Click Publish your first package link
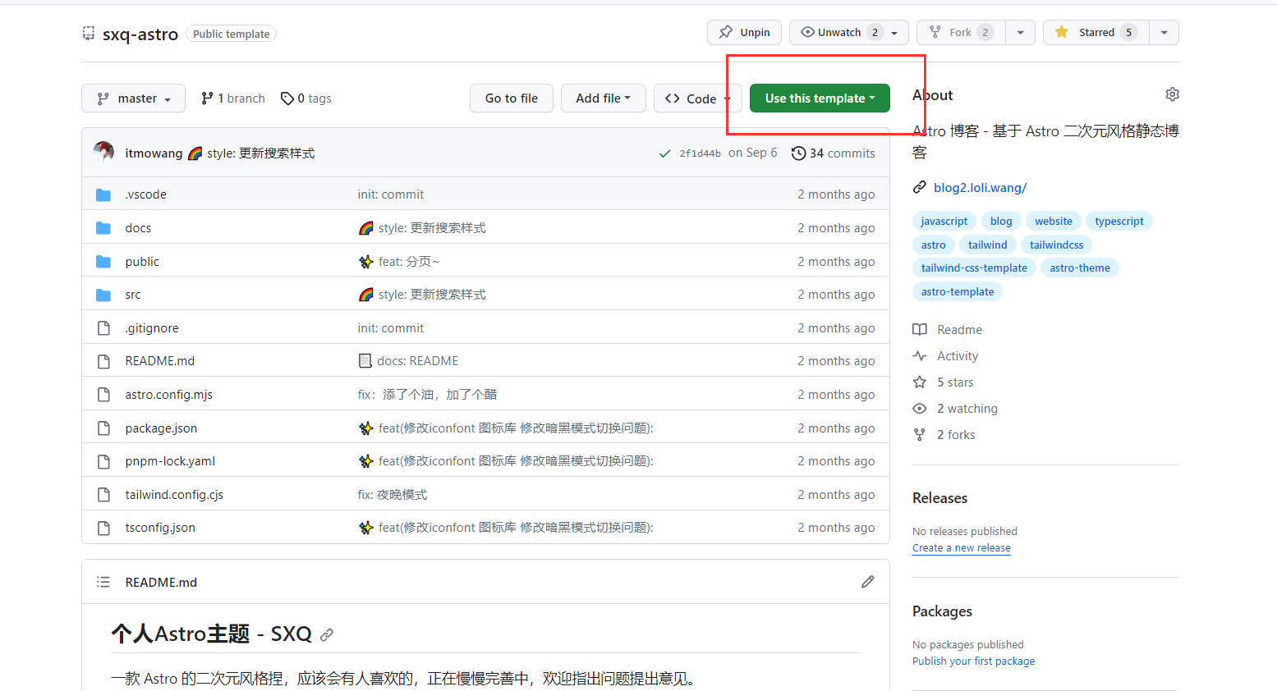Viewport: 1277px width, 691px height. [x=974, y=661]
